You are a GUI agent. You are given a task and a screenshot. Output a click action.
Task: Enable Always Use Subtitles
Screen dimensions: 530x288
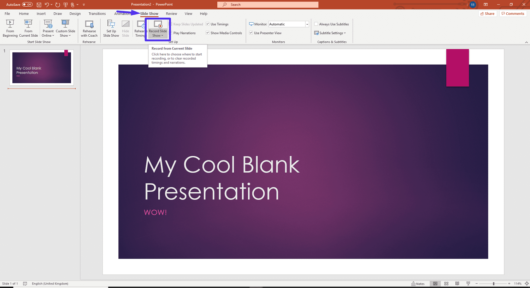[316, 24]
